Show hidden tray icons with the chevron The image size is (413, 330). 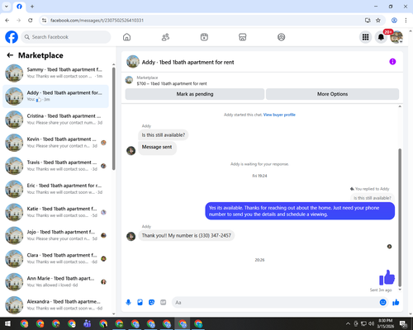tap(348, 323)
